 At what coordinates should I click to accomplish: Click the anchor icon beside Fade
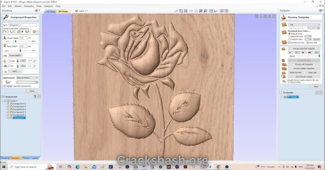(18, 61)
